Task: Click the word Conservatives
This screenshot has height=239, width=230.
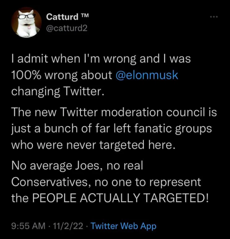Action: click(x=51, y=182)
